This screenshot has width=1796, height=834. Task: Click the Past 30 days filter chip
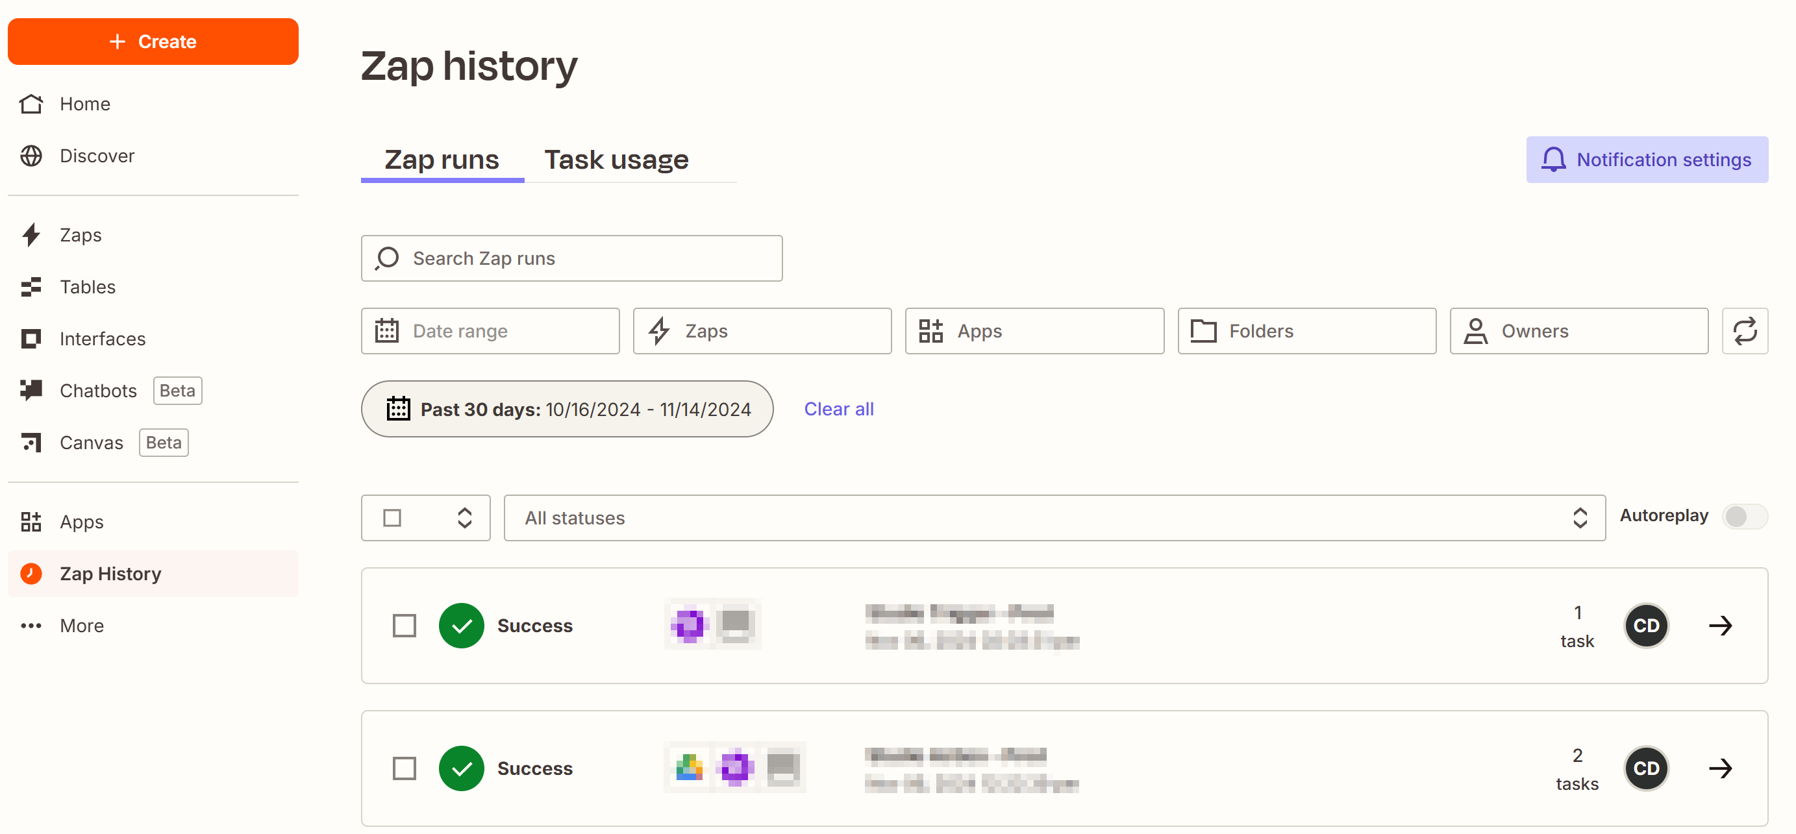click(567, 409)
